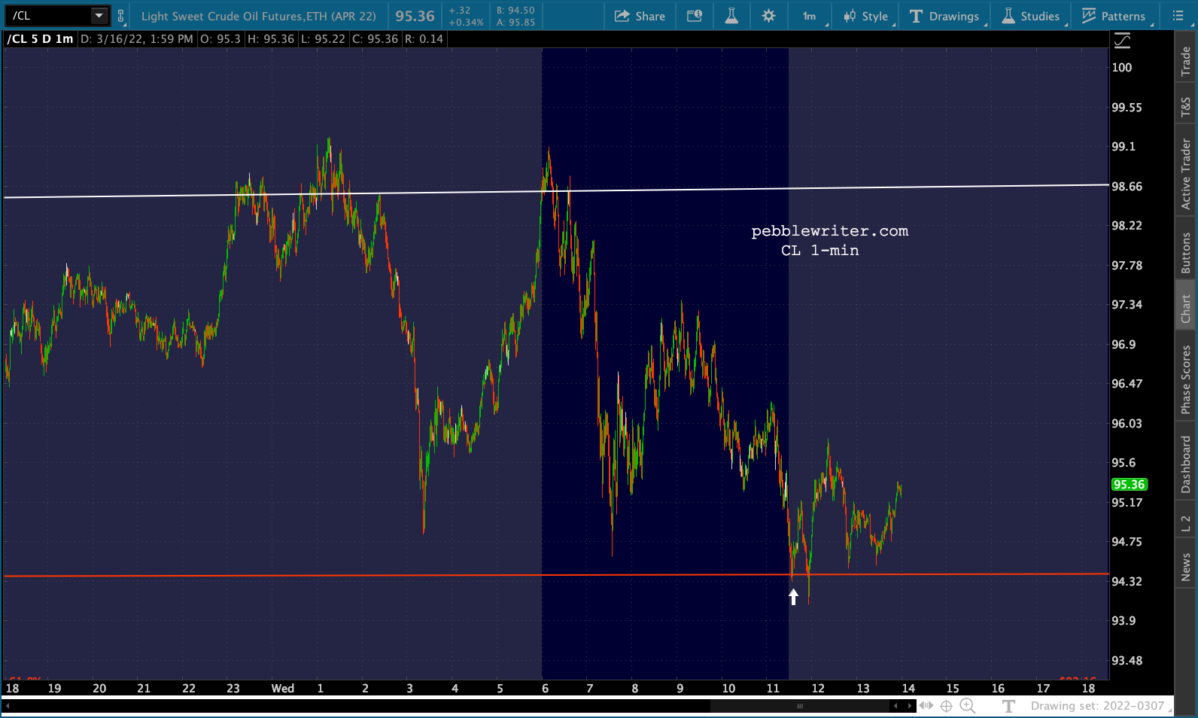Click the +.32 +0.34% change readout
Viewport: 1198px width, 718px height.
[x=466, y=16]
